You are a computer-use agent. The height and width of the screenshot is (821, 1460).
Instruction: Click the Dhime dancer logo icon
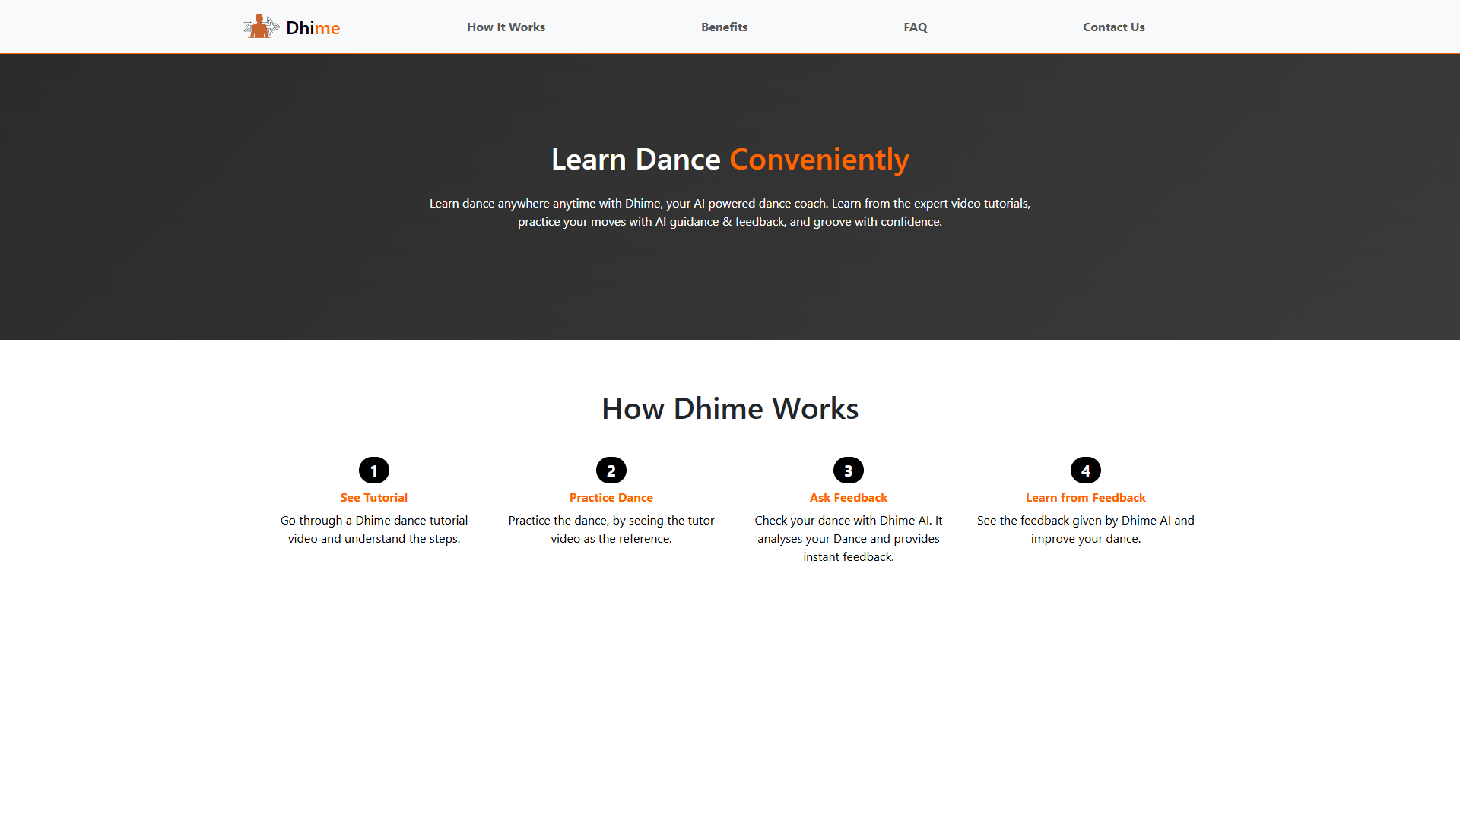(x=262, y=27)
